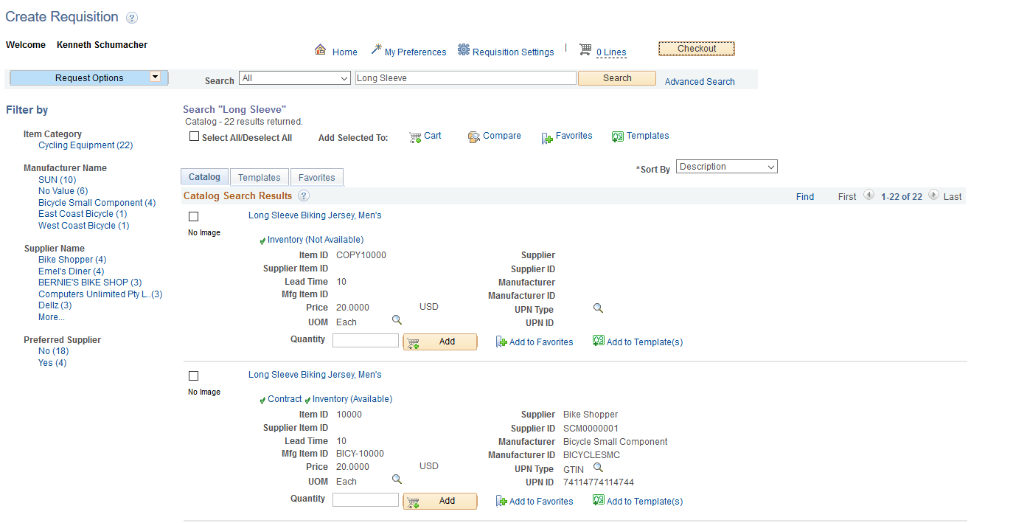This screenshot has width=1027, height=523.
Task: Check the first Long Sleeve Jersey item checkbox
Action: pyautogui.click(x=194, y=217)
